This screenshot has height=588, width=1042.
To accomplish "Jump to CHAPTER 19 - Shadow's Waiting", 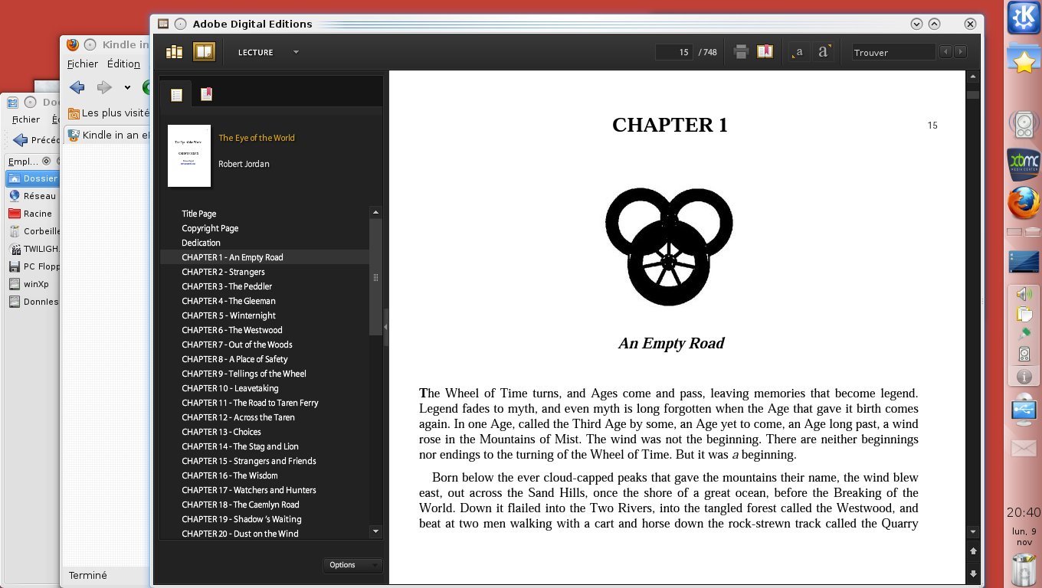I will click(241, 519).
